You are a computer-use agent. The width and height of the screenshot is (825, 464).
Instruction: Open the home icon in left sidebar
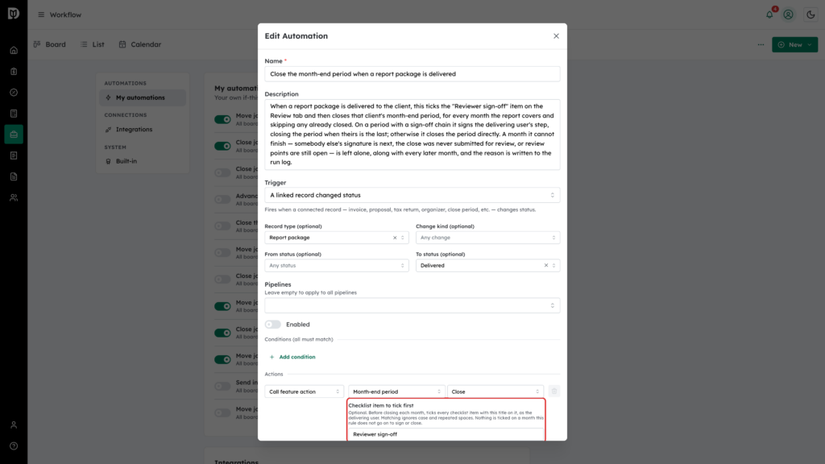pyautogui.click(x=14, y=51)
